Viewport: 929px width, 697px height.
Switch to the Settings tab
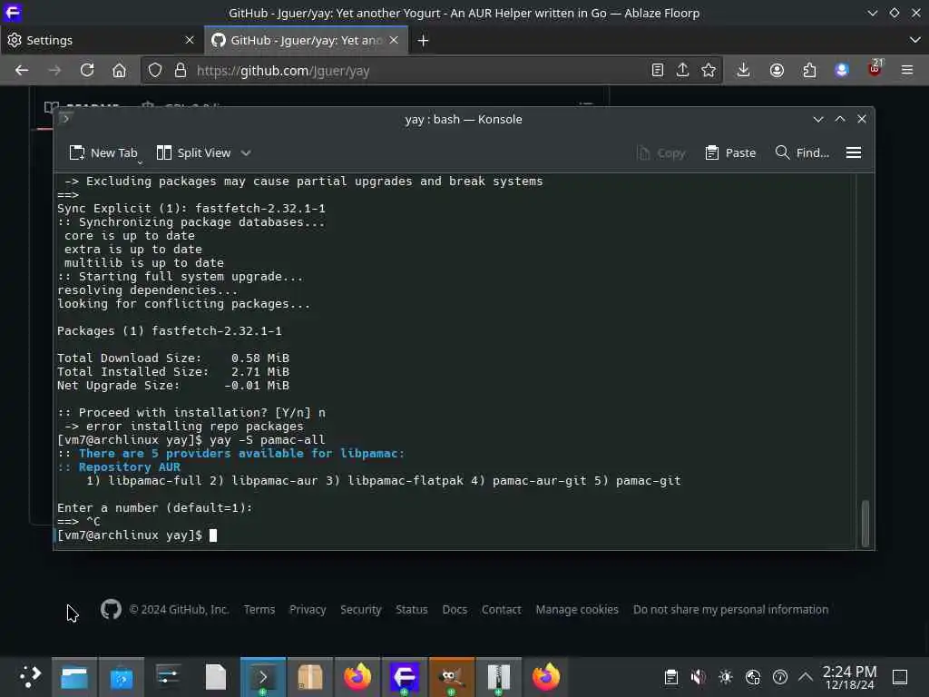click(101, 40)
